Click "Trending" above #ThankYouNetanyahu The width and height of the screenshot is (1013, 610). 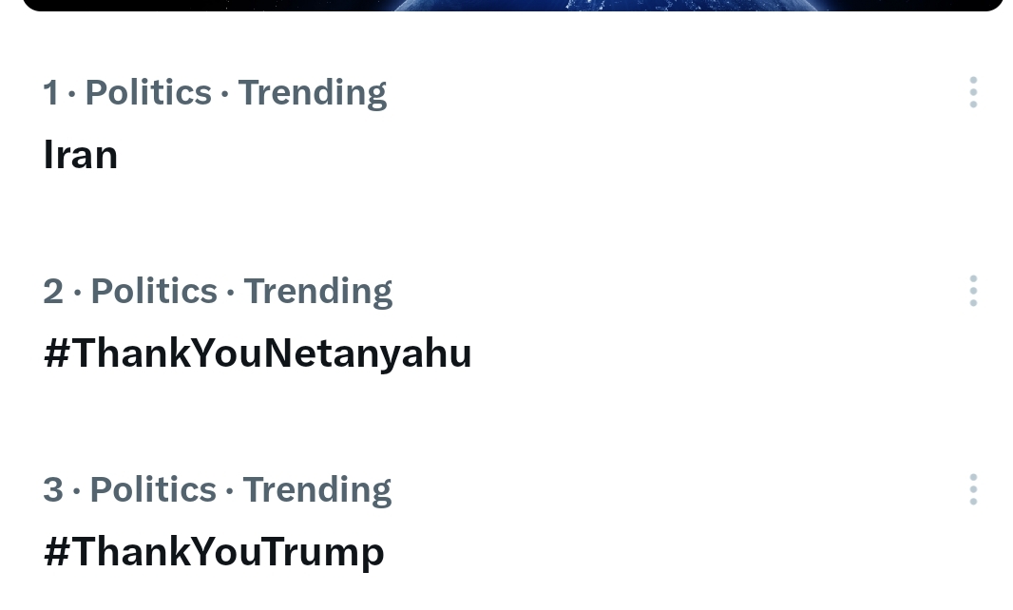pos(317,291)
